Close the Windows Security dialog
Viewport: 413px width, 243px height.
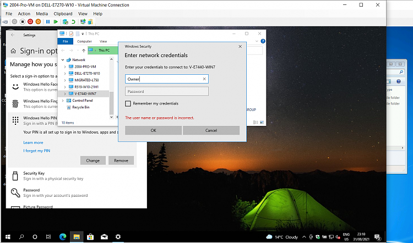click(x=240, y=47)
